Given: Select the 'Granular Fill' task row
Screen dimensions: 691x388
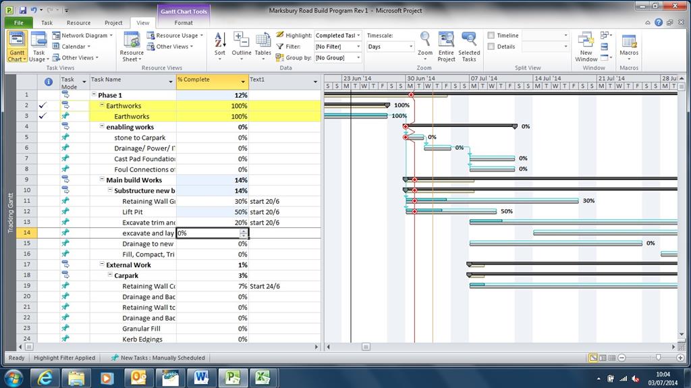Looking at the screenshot, I should [x=142, y=329].
